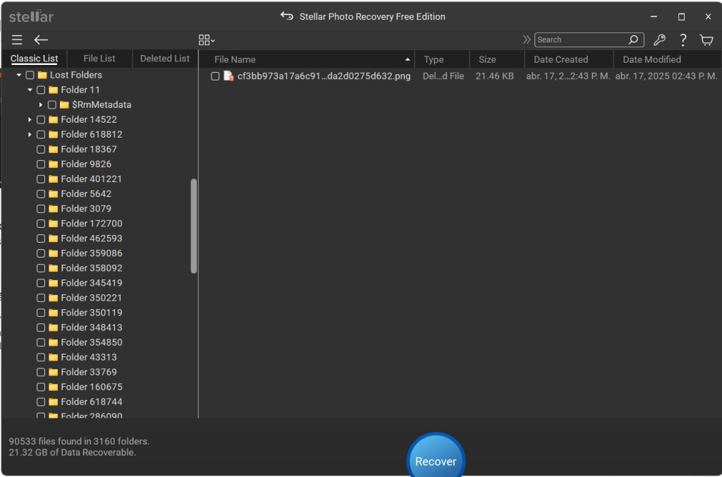Sort by Date Modified column header
The width and height of the screenshot is (722, 477).
667,59
